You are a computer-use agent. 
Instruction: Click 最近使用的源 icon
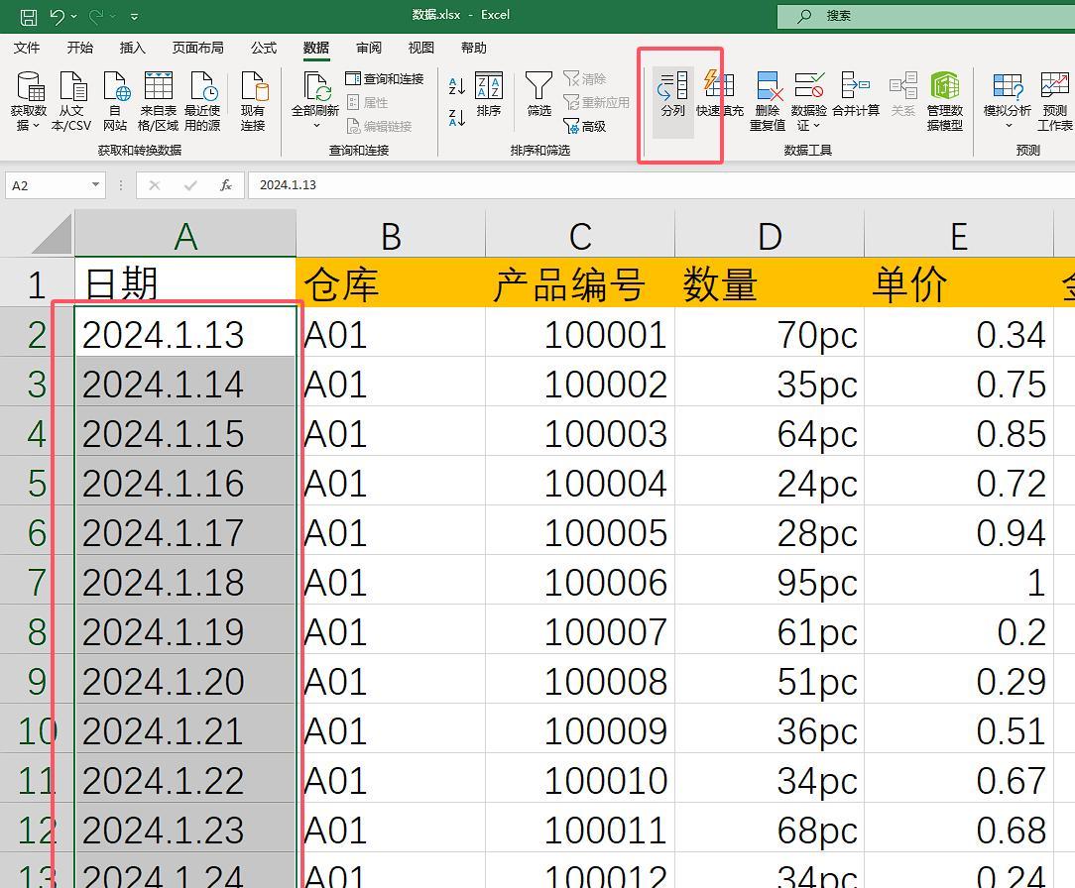point(203,86)
